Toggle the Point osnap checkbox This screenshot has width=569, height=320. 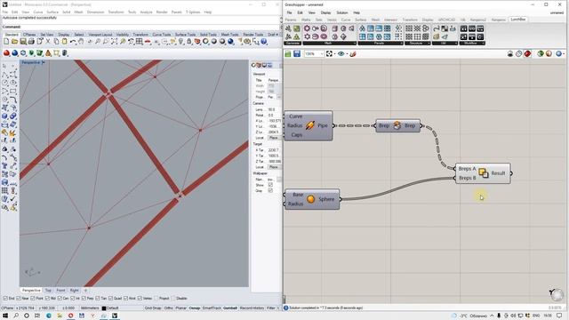pos(33,299)
